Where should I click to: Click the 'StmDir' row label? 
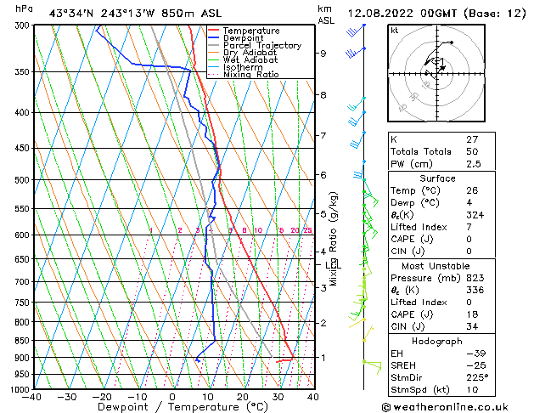click(x=407, y=377)
